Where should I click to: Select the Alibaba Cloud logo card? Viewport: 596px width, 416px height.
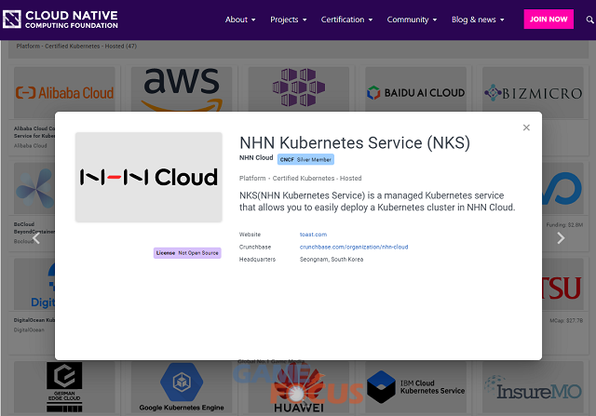point(64,93)
